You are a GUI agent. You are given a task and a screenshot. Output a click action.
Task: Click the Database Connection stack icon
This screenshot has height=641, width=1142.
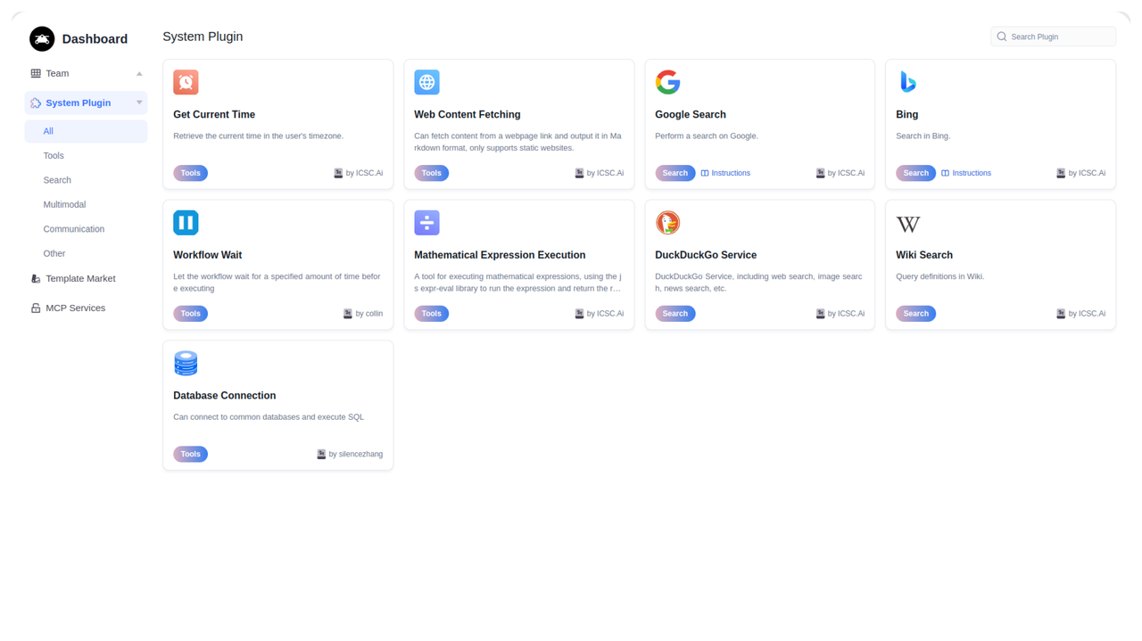click(186, 363)
